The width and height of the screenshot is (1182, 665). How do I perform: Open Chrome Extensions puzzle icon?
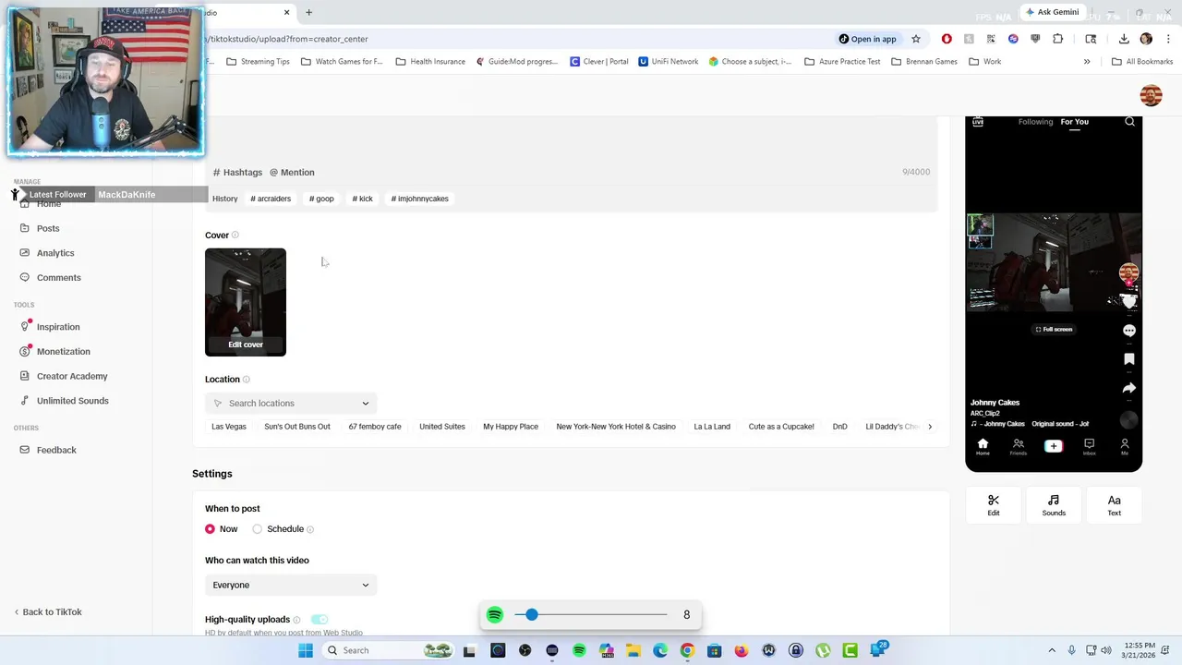[x=1058, y=39]
